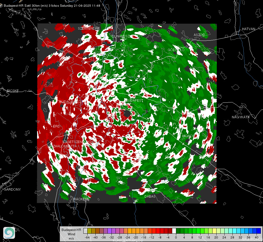Click the white zero-velocity legend swatch
Screen dimensions: 263x242
click(x=174, y=231)
